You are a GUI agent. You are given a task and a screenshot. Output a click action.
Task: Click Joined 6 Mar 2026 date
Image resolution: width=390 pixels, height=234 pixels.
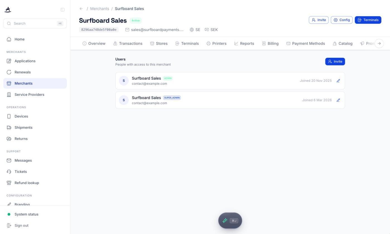[317, 100]
